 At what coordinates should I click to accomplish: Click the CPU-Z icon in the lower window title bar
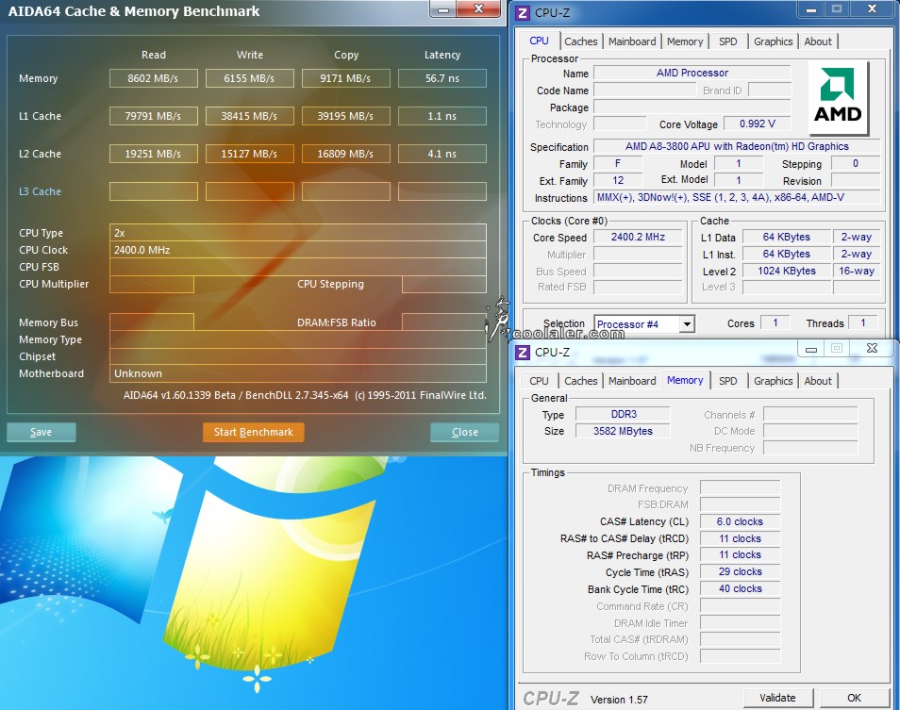click(x=522, y=352)
